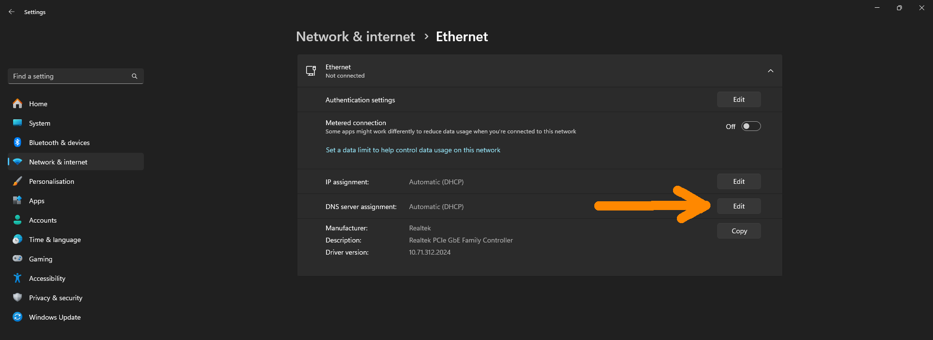Go to Time & language settings
The image size is (933, 340).
point(55,240)
